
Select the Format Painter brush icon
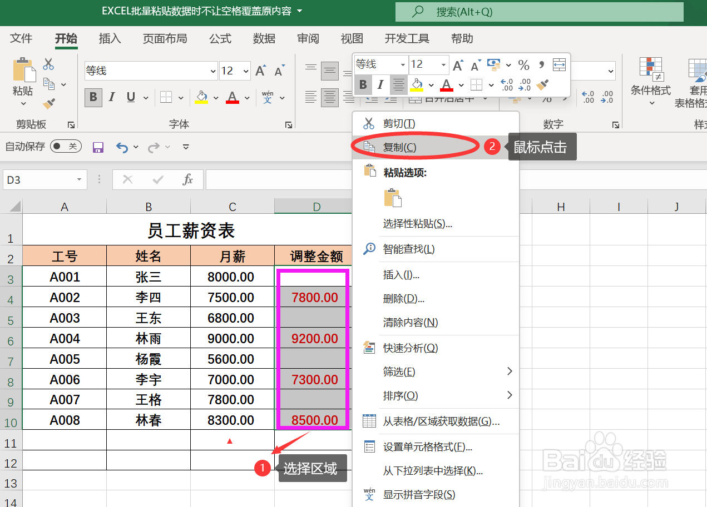click(48, 103)
